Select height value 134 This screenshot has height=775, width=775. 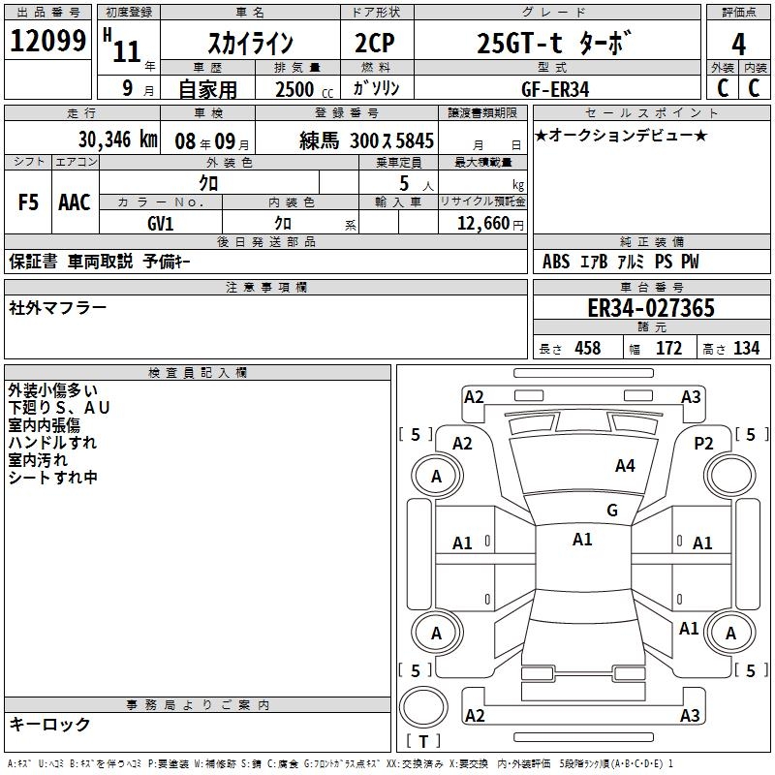pos(746,348)
